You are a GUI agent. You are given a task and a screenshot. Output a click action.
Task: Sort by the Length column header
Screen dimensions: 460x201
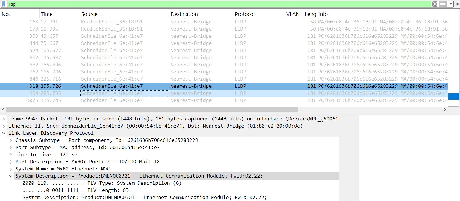coord(310,14)
